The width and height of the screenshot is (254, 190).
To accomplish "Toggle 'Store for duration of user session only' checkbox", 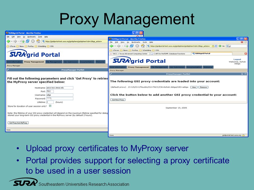I will pyautogui.click(x=50, y=106).
